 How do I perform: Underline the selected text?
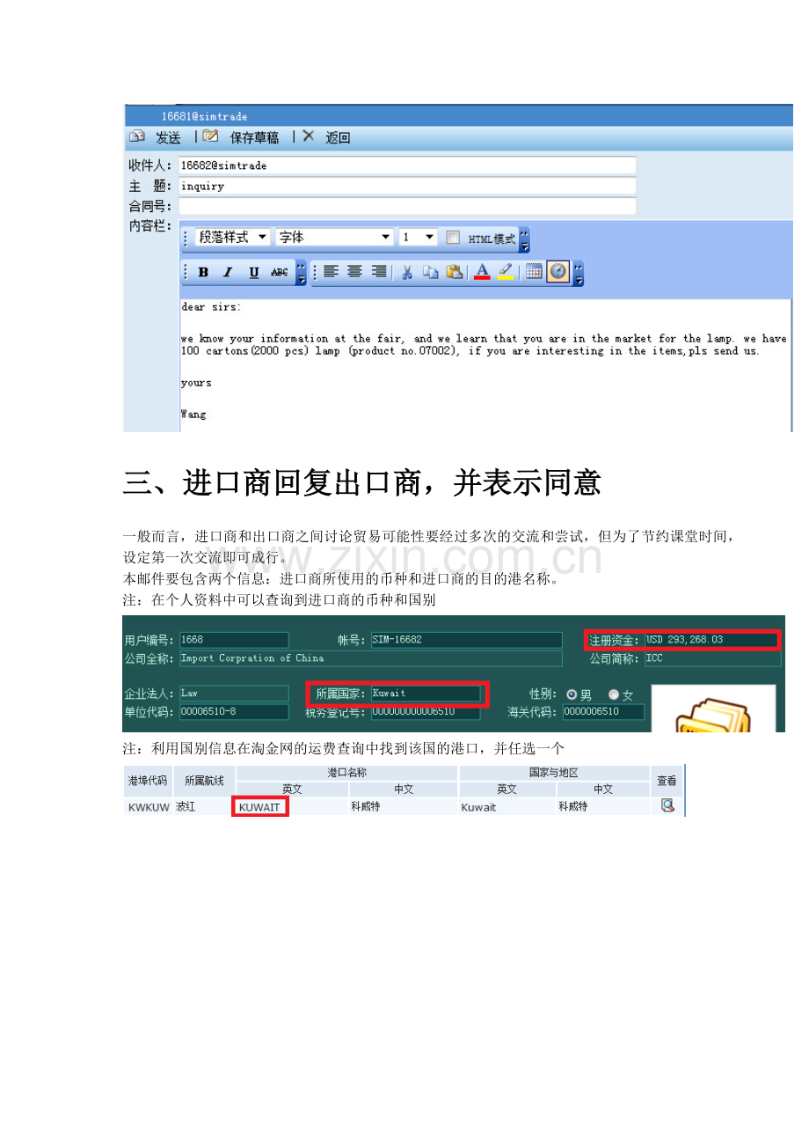pos(253,272)
